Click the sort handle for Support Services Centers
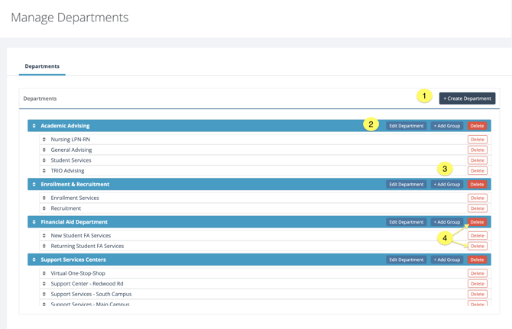 point(34,260)
